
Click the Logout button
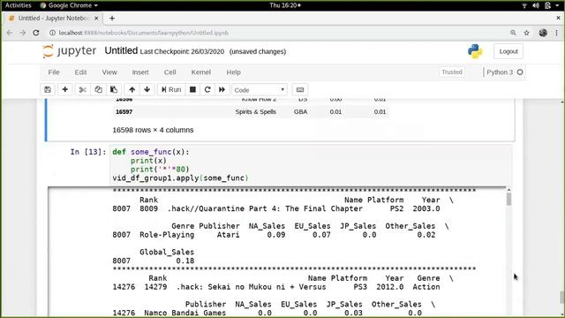[x=508, y=51]
